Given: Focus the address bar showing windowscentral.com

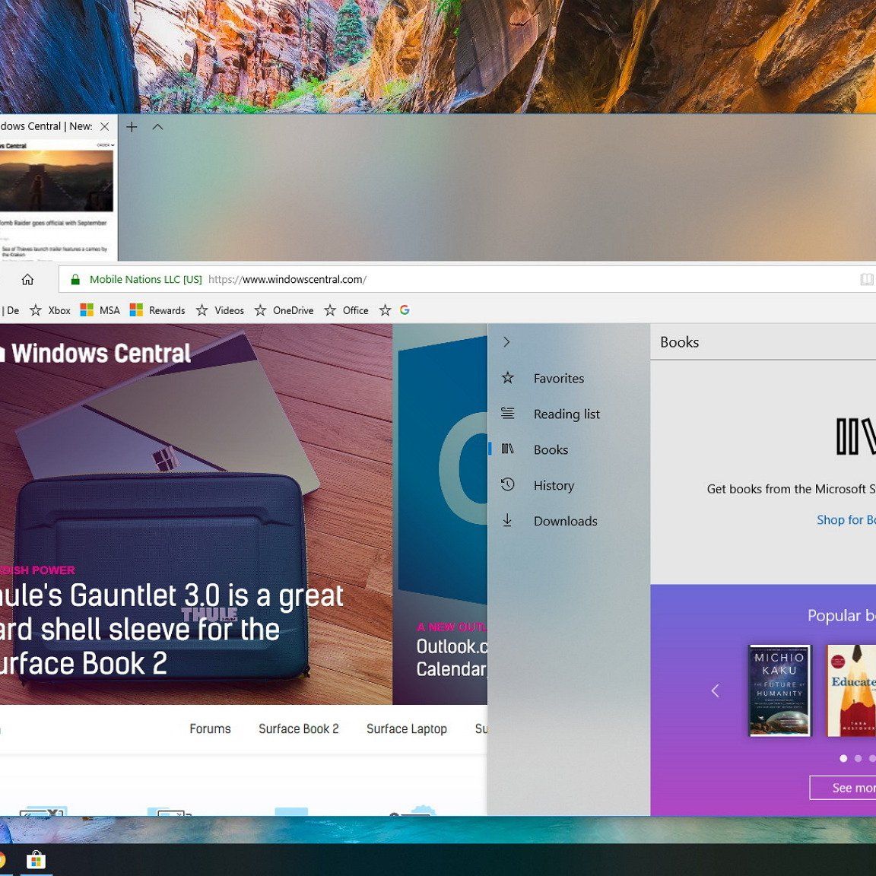Looking at the screenshot, I should point(467,279).
